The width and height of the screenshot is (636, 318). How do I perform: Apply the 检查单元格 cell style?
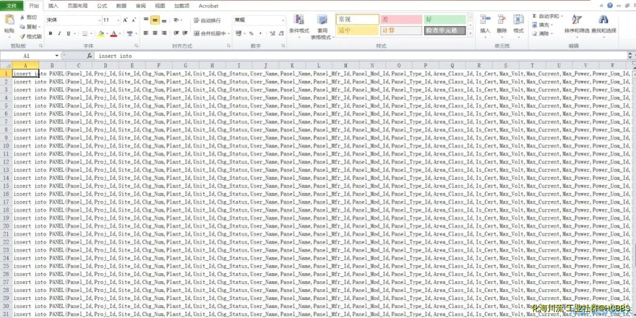pyautogui.click(x=445, y=30)
